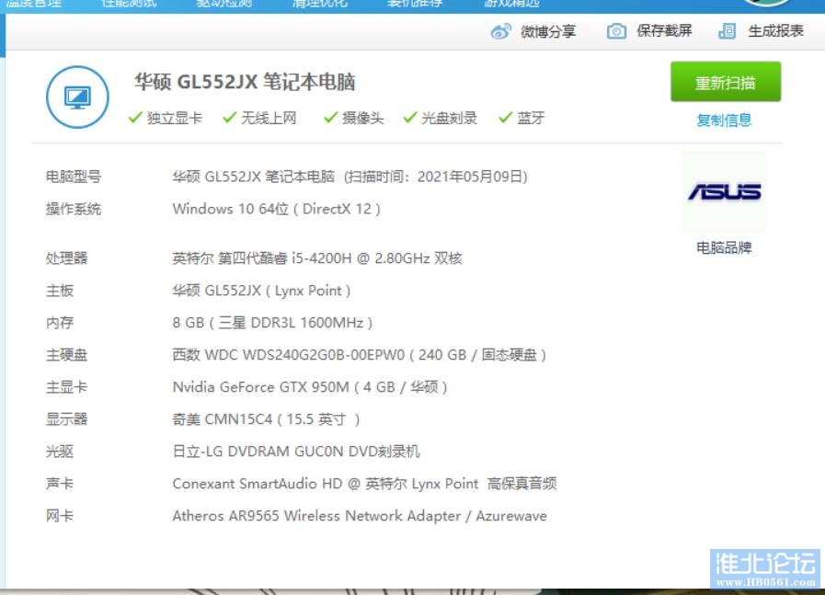Viewport: 825px width, 595px height.
Task: Click the 光盘刻录 checkmark feature
Action: pyautogui.click(x=441, y=118)
